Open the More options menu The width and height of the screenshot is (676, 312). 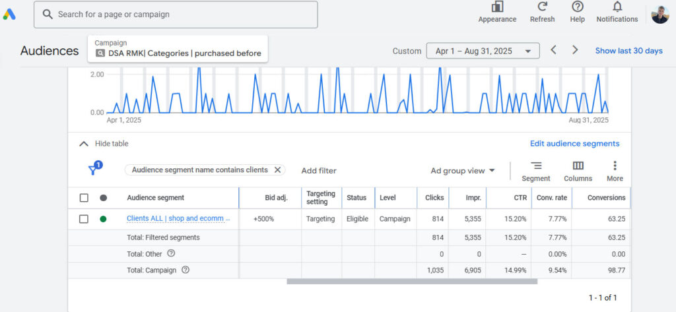(615, 166)
